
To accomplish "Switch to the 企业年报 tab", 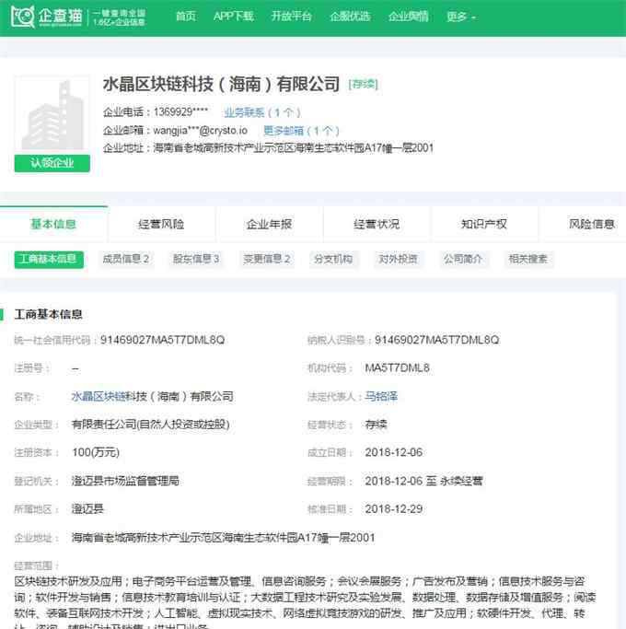I will point(269,224).
